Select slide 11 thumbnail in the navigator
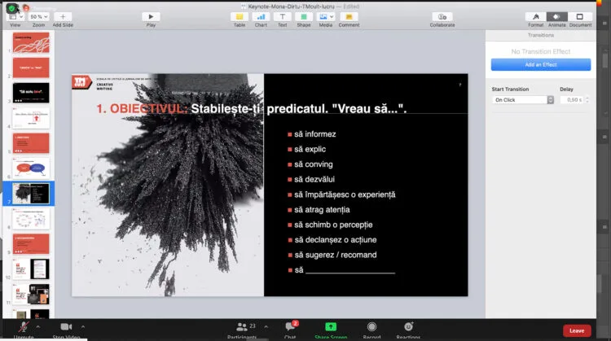The image size is (611, 341). 31,294
